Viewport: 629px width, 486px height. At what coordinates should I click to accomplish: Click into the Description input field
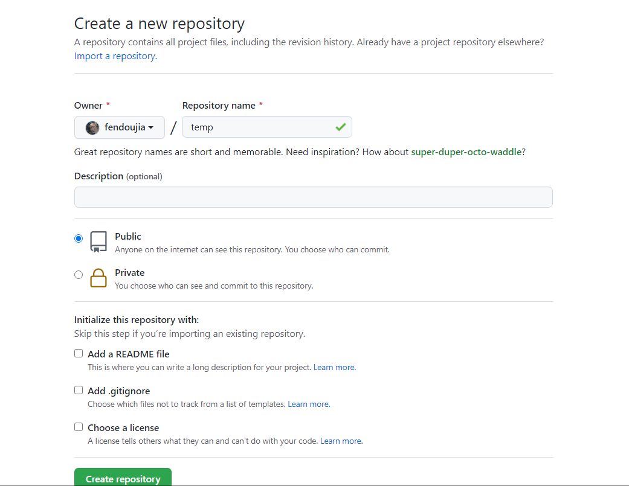[314, 197]
